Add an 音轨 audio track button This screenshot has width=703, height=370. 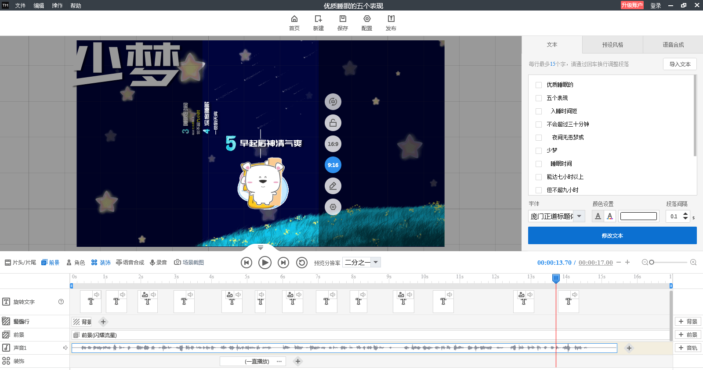688,348
